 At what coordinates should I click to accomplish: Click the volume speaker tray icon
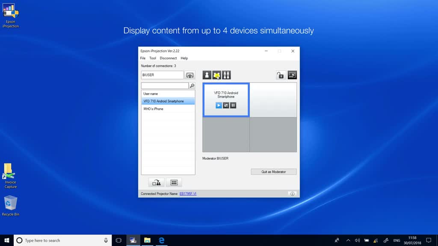click(357, 240)
